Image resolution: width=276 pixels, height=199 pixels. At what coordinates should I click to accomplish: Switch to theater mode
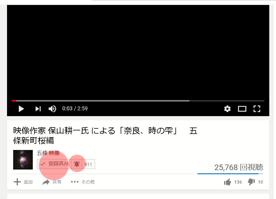242,109
